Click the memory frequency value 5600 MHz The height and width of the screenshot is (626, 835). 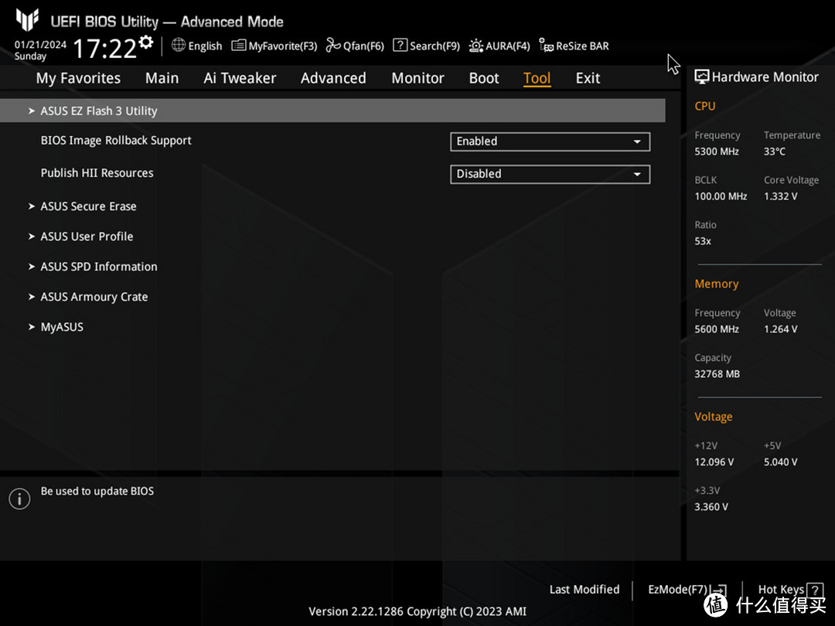[x=717, y=329]
